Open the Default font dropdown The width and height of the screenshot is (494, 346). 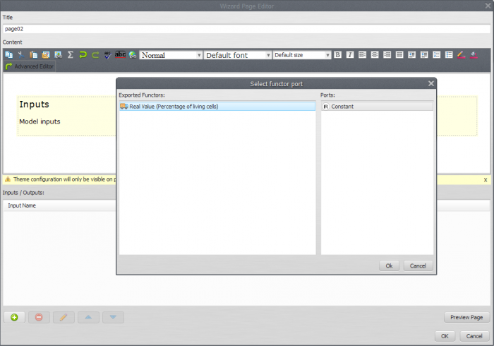[238, 55]
